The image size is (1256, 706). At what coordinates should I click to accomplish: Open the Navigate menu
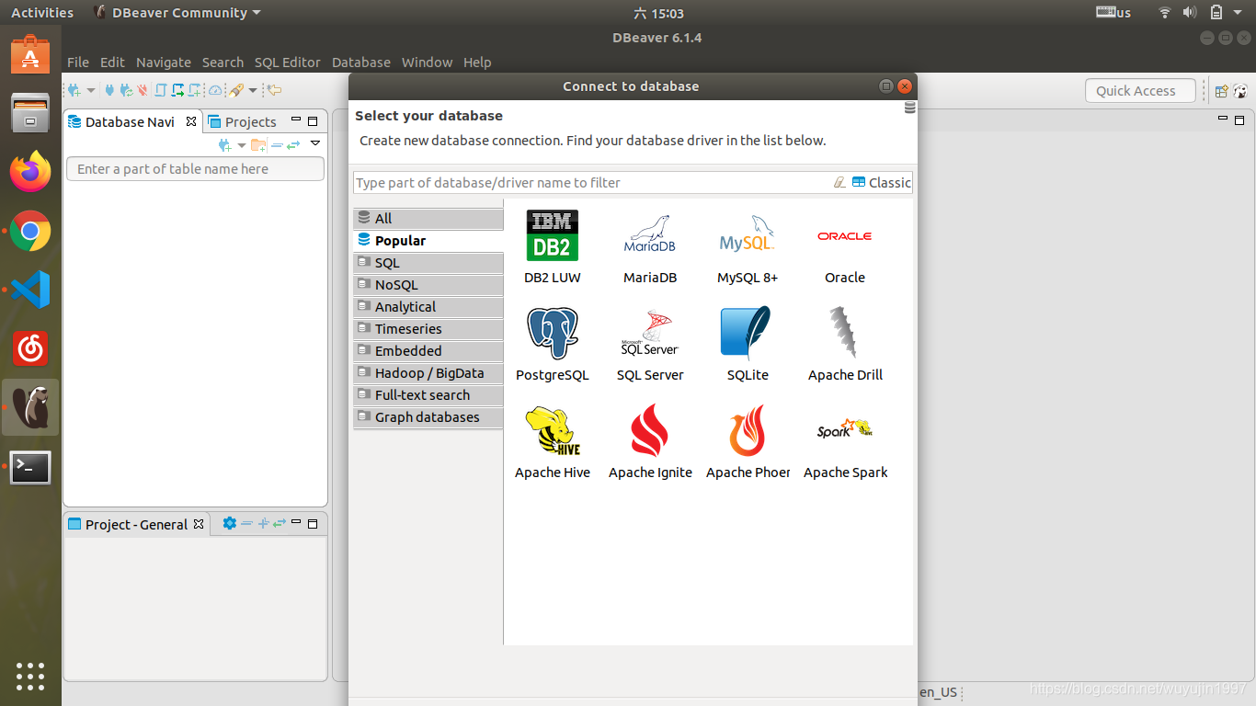(164, 63)
